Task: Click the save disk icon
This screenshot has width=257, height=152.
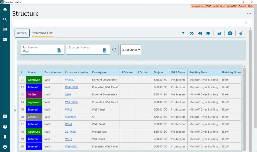Action: pos(219,33)
